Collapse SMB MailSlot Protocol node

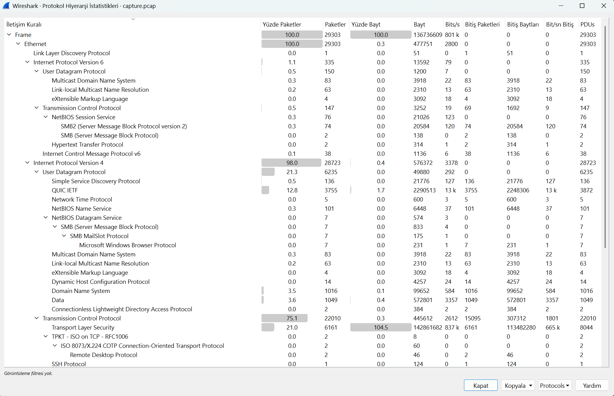(x=64, y=236)
